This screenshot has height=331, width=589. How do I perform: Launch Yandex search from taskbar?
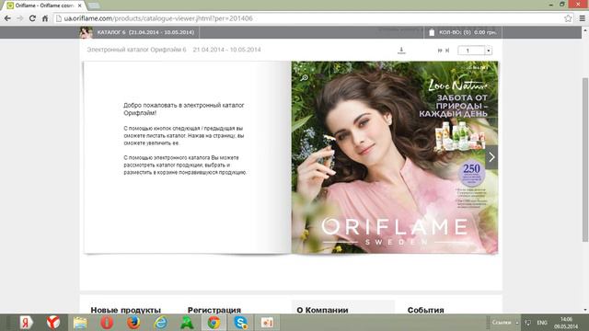pyautogui.click(x=26, y=323)
